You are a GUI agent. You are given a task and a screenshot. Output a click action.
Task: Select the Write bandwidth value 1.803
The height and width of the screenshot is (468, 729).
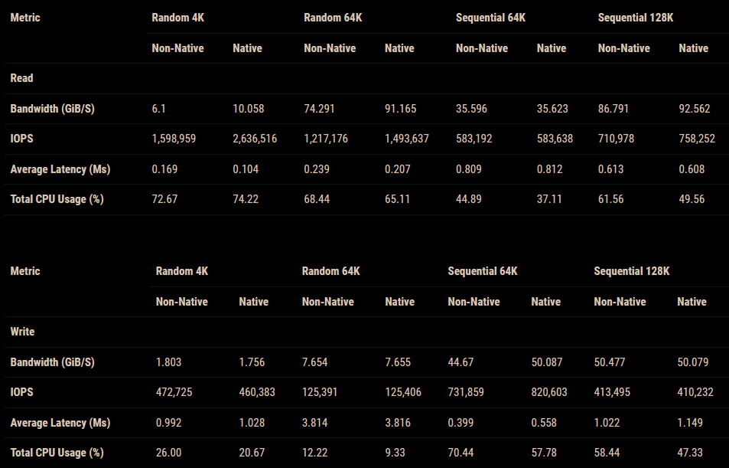[x=168, y=362]
